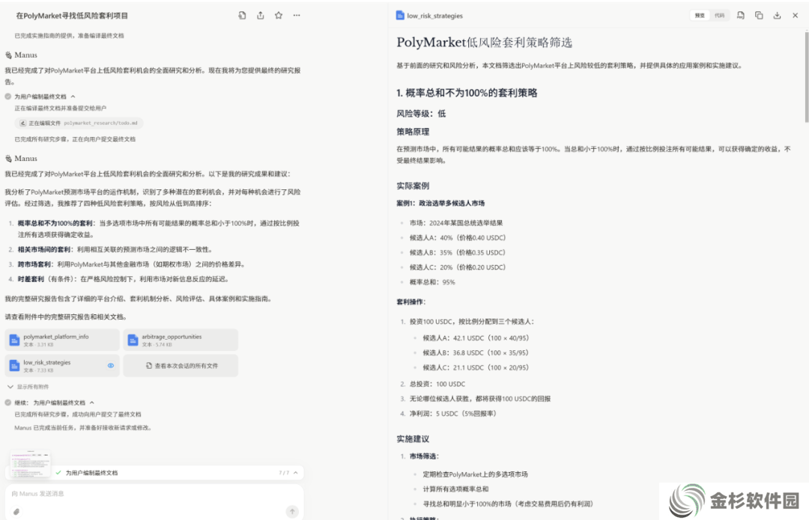Click the send message arrow button
Screen dimensions: 809x520
pos(292,511)
